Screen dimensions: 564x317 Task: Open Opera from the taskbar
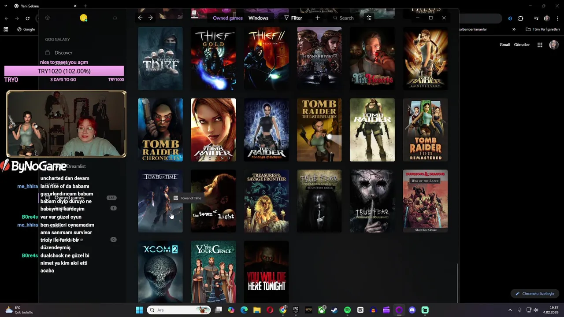[270, 310]
